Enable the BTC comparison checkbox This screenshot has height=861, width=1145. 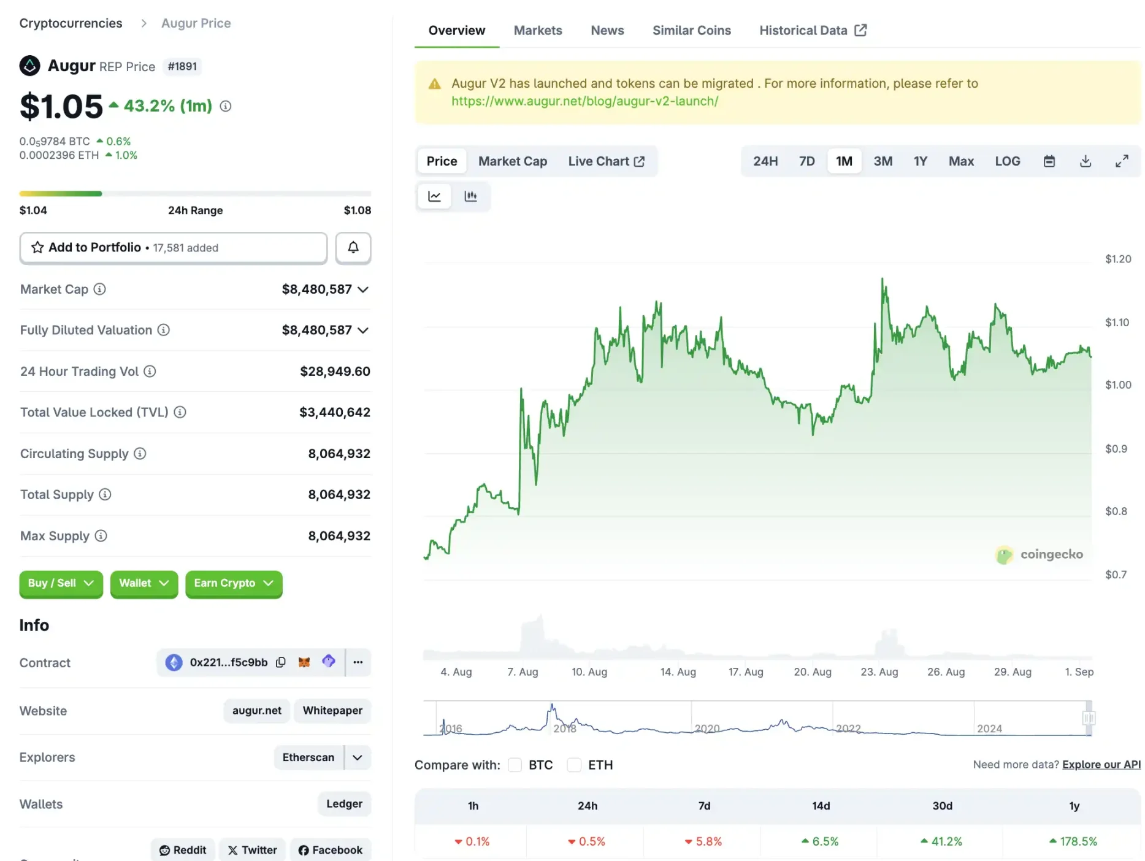click(x=515, y=765)
